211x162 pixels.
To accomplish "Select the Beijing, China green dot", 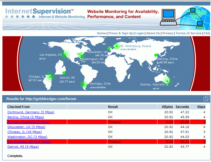I will [x=156, y=55].
